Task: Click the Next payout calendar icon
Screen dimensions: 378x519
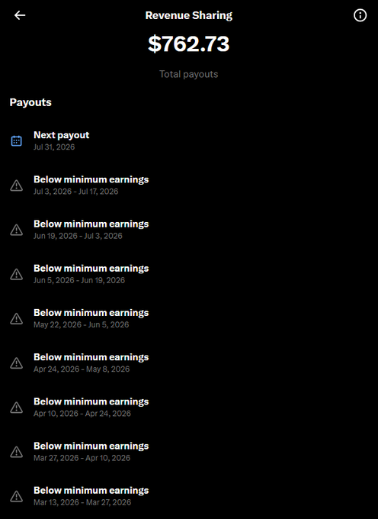Action: (x=17, y=140)
